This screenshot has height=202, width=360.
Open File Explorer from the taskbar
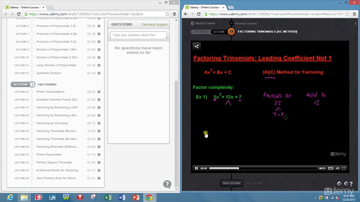point(24,198)
